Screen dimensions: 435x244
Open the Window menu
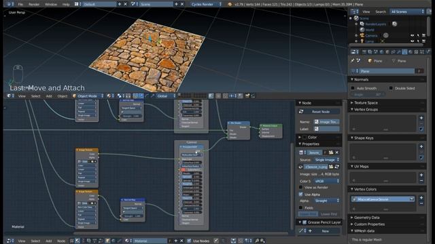[x=51, y=4]
